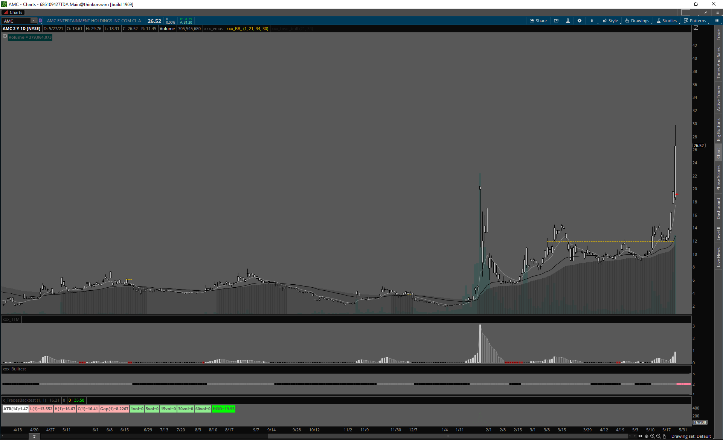Switch to the Active Trader side tab

click(718, 98)
